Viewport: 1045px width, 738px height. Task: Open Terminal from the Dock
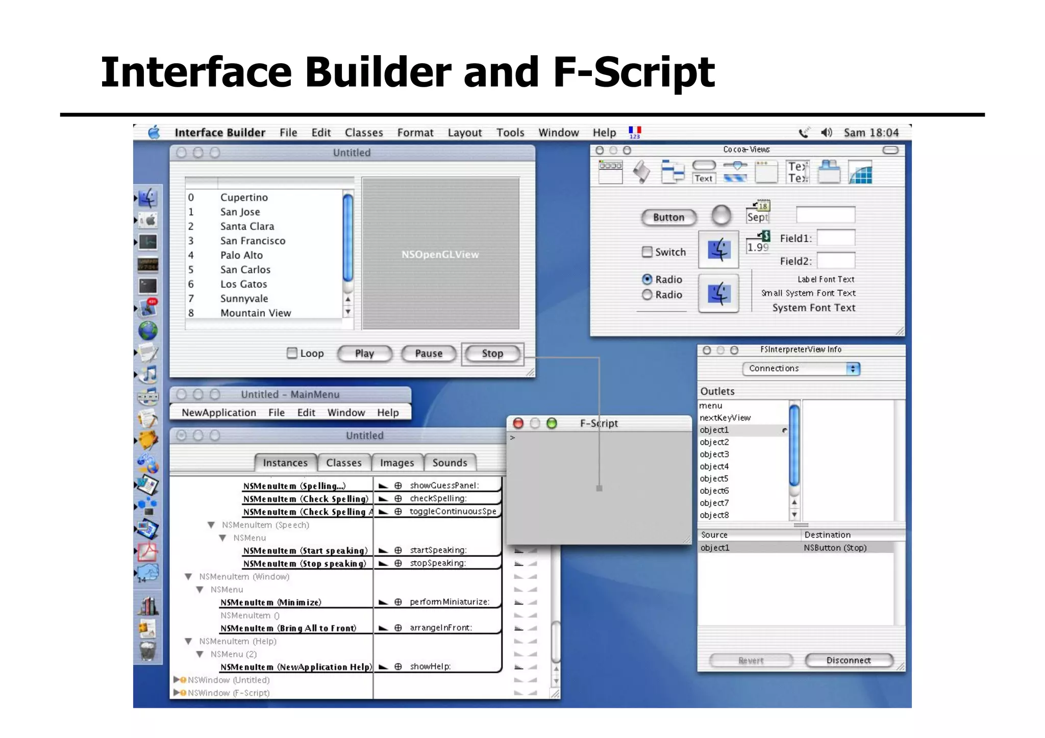[148, 286]
